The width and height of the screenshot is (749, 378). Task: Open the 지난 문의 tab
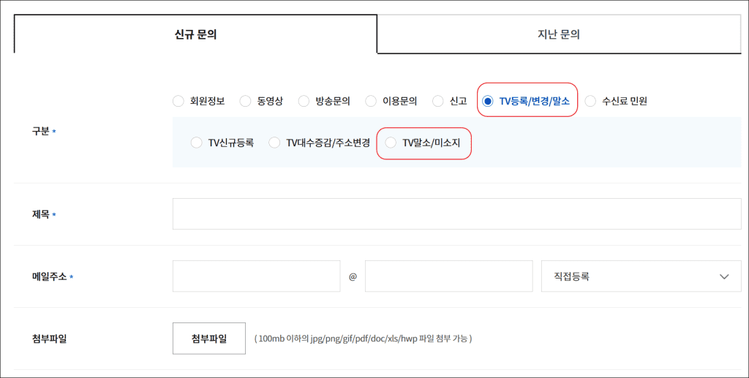tap(559, 34)
